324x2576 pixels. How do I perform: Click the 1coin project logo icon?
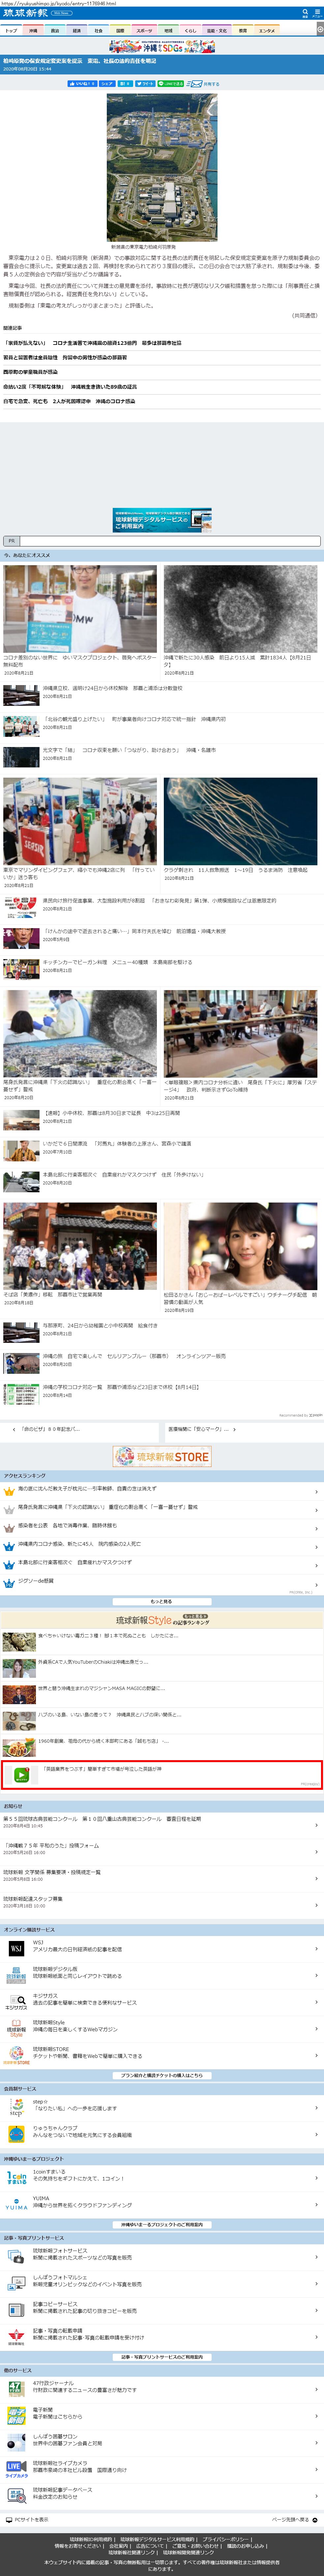point(16,2177)
